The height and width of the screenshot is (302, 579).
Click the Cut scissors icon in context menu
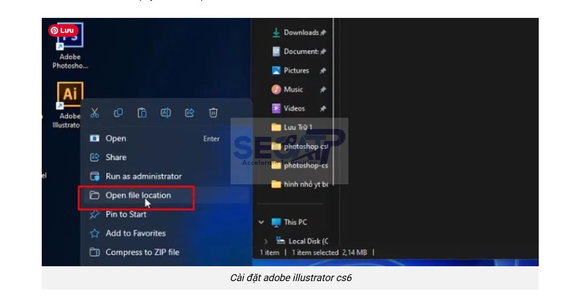94,113
